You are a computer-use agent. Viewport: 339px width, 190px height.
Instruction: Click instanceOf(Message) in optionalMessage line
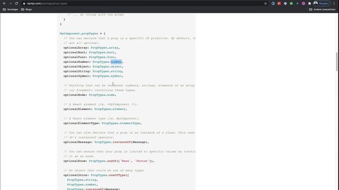coord(130,142)
